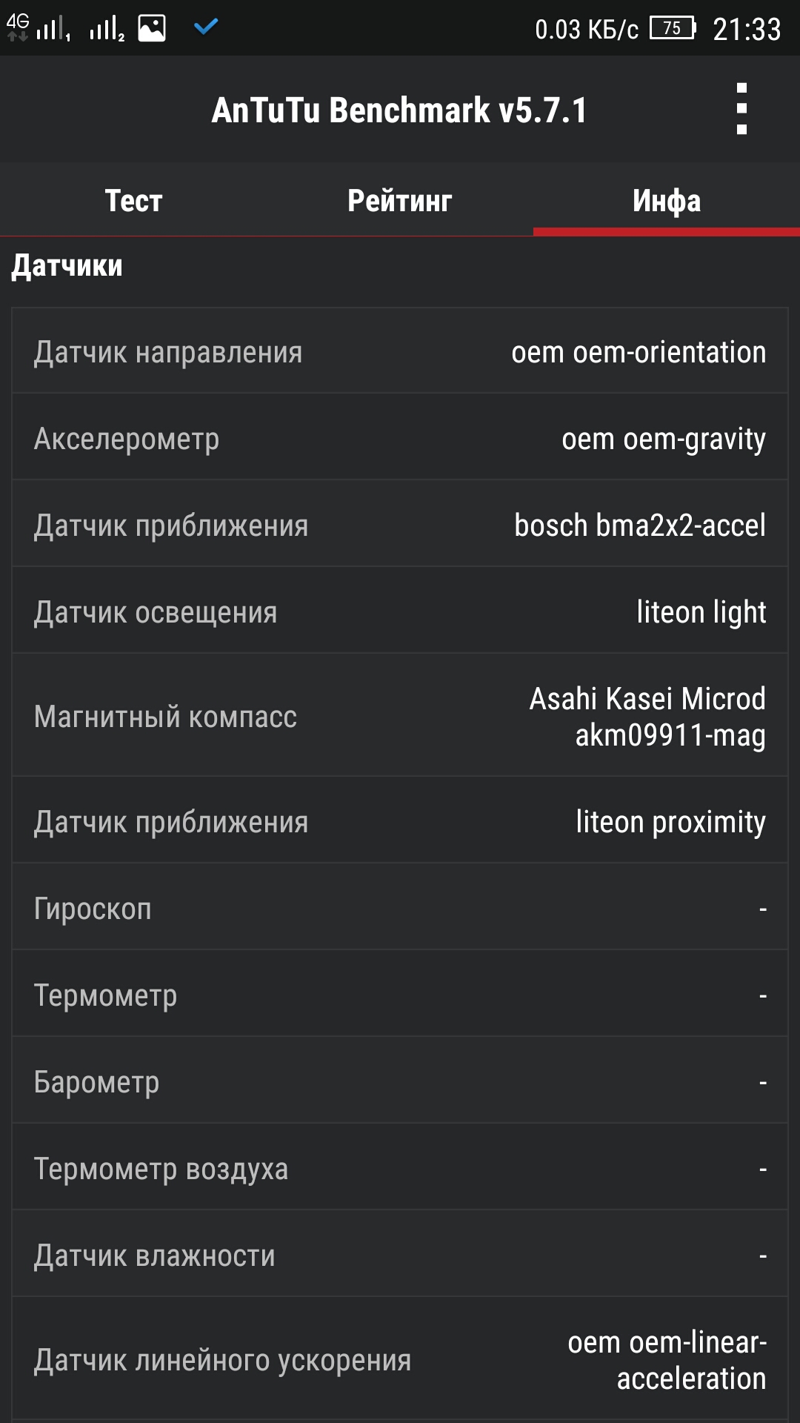Select the Датчик влажности row
Screen dimensions: 800x1423
click(x=400, y=1255)
